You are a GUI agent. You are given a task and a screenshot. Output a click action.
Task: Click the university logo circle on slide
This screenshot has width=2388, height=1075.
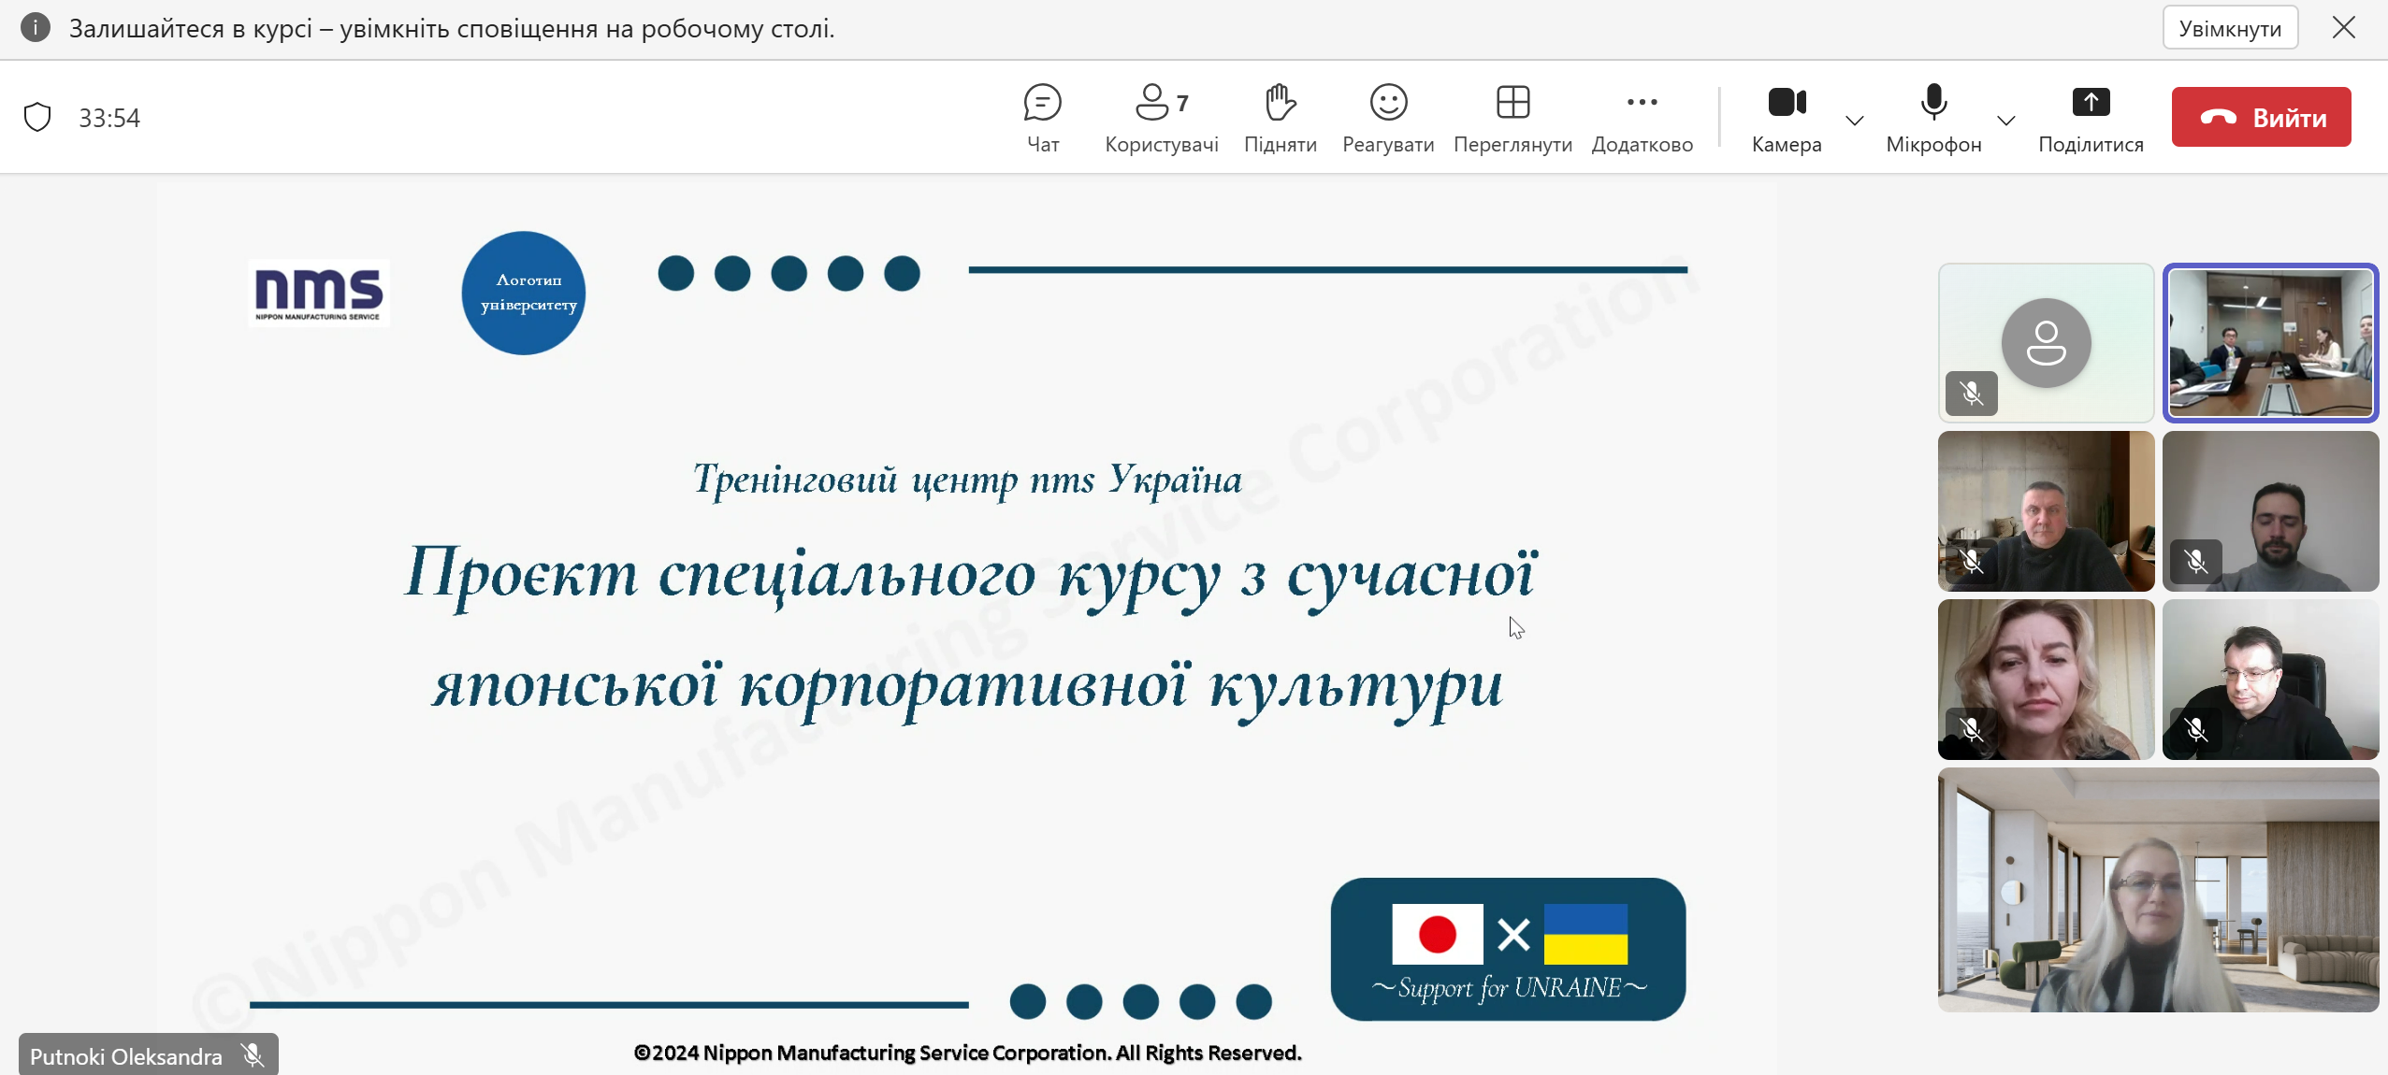tap(524, 294)
